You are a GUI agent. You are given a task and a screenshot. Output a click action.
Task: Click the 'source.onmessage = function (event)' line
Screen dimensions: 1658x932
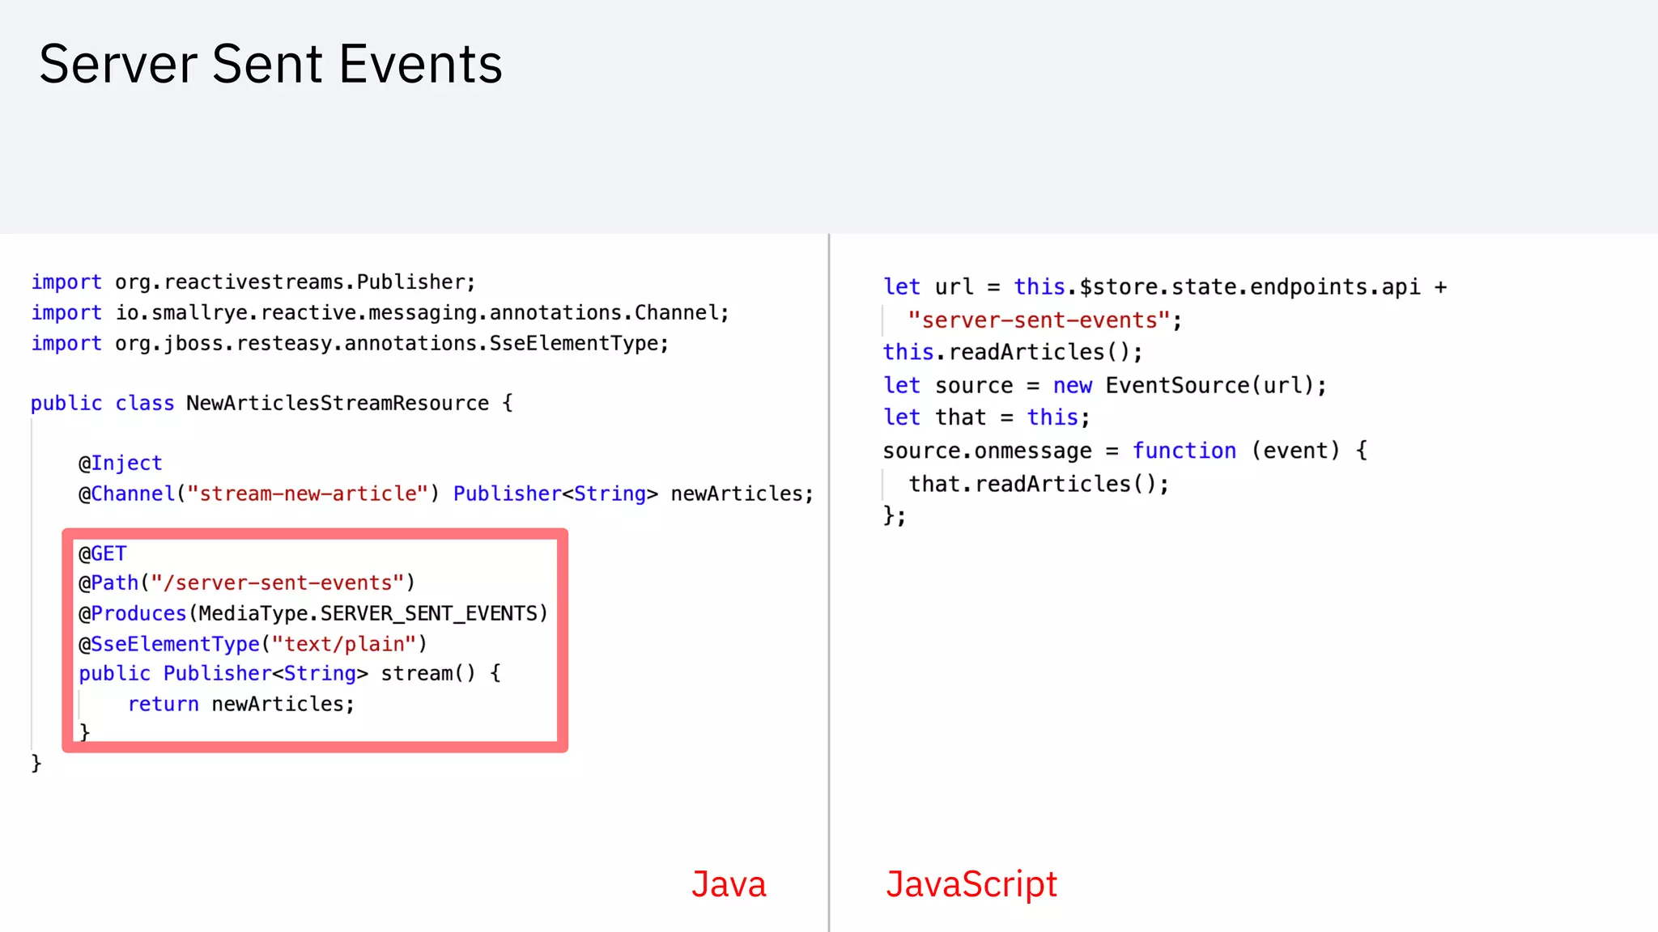(1125, 451)
